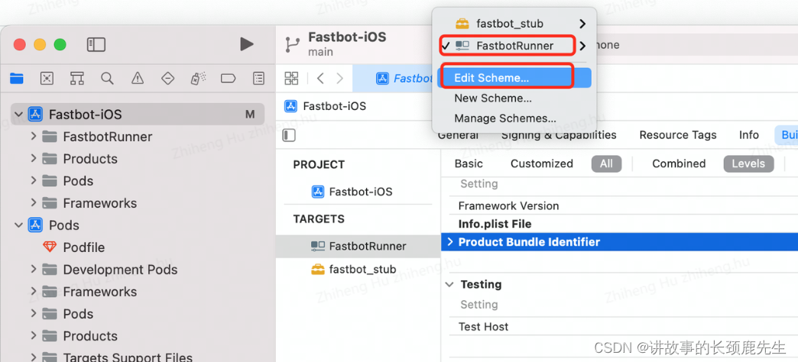Switch to Combined settings view
Viewport: 798px width, 362px height.
(679, 163)
